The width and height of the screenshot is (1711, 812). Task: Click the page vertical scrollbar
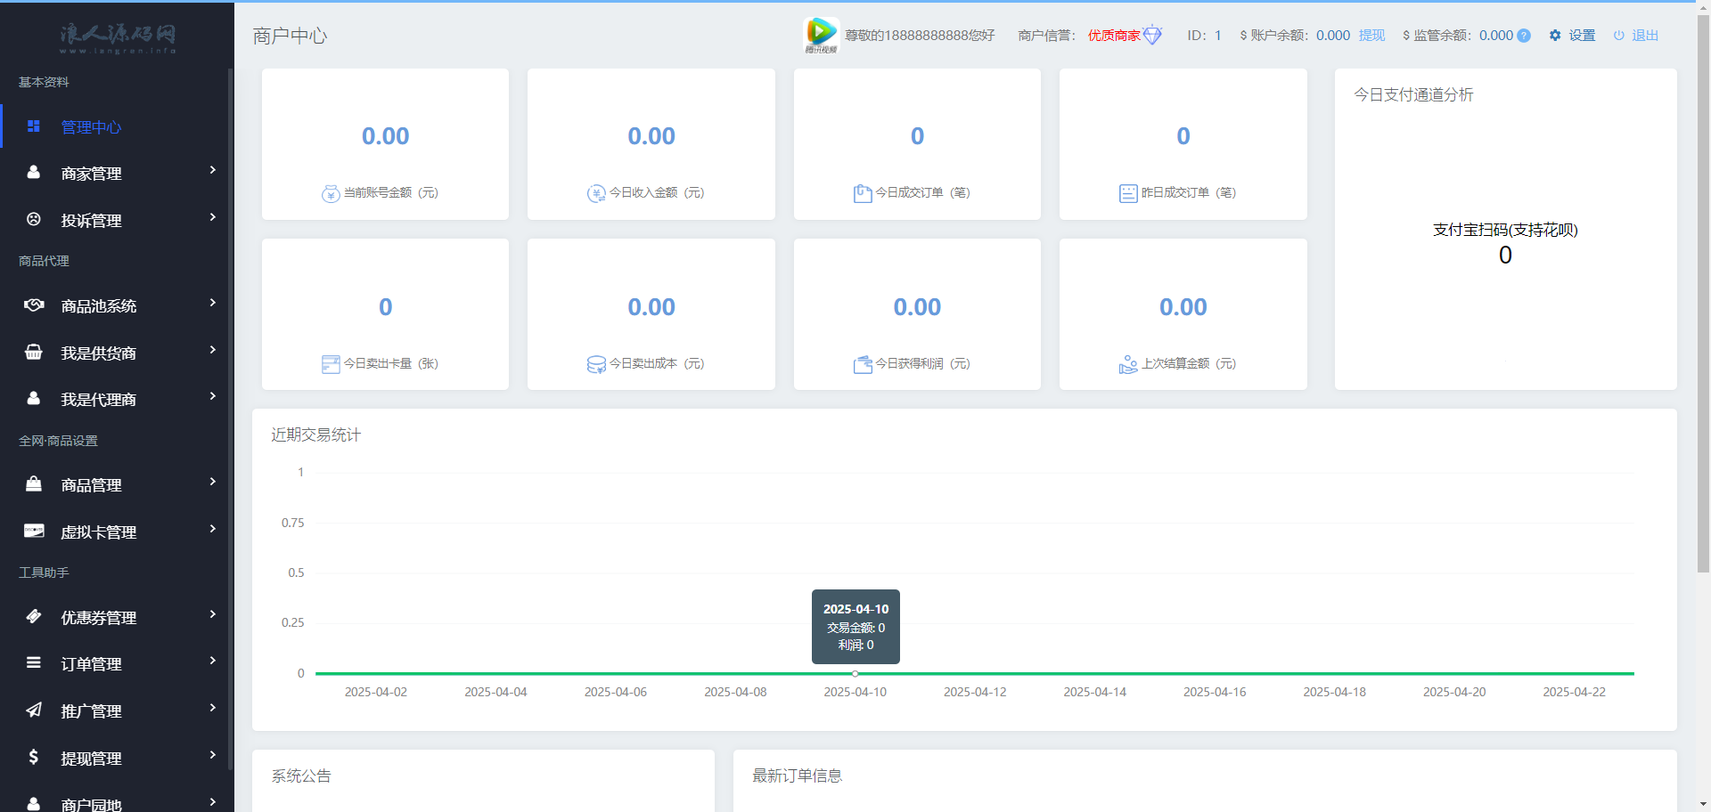coord(1703,294)
